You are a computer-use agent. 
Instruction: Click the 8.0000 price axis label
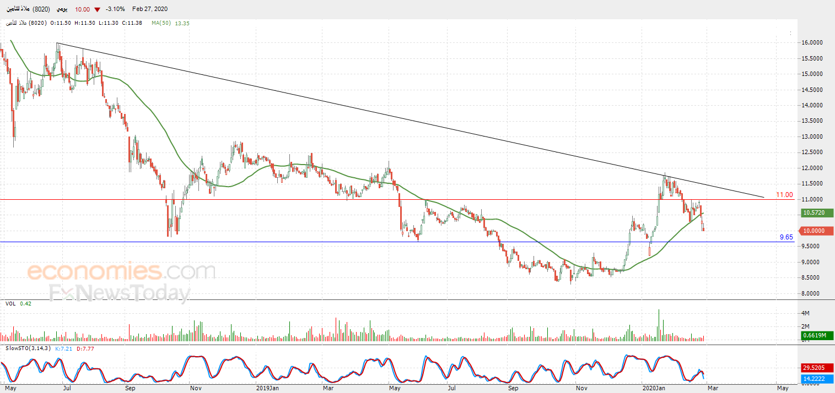pyautogui.click(x=812, y=294)
